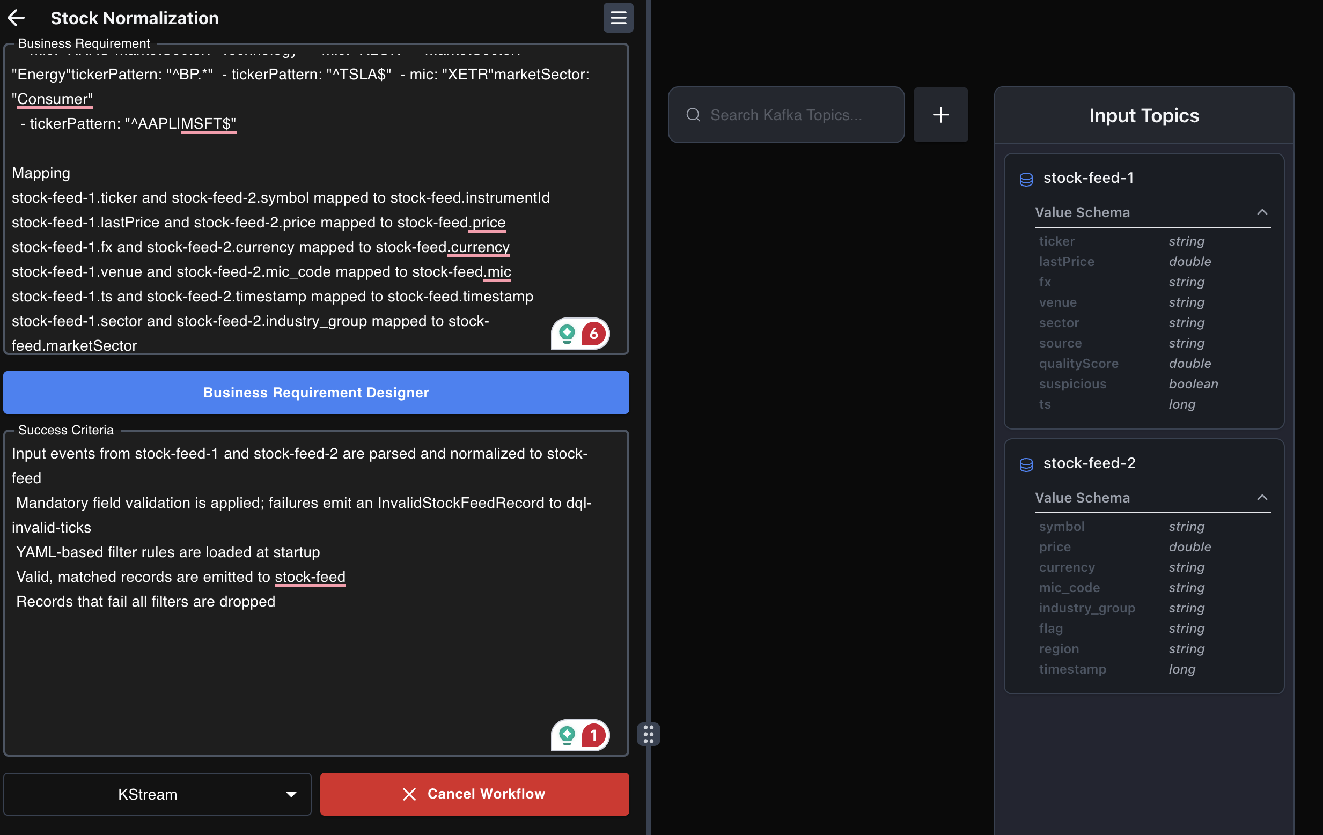Viewport: 1323px width, 835px height.
Task: Click suggestion lightbulb in Business Requirement box
Action: coord(567,334)
